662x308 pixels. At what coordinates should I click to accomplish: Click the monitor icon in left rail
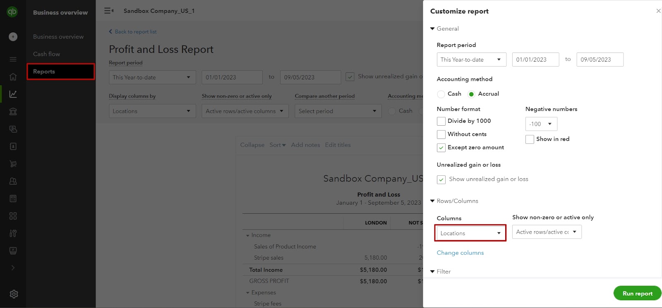click(x=13, y=251)
